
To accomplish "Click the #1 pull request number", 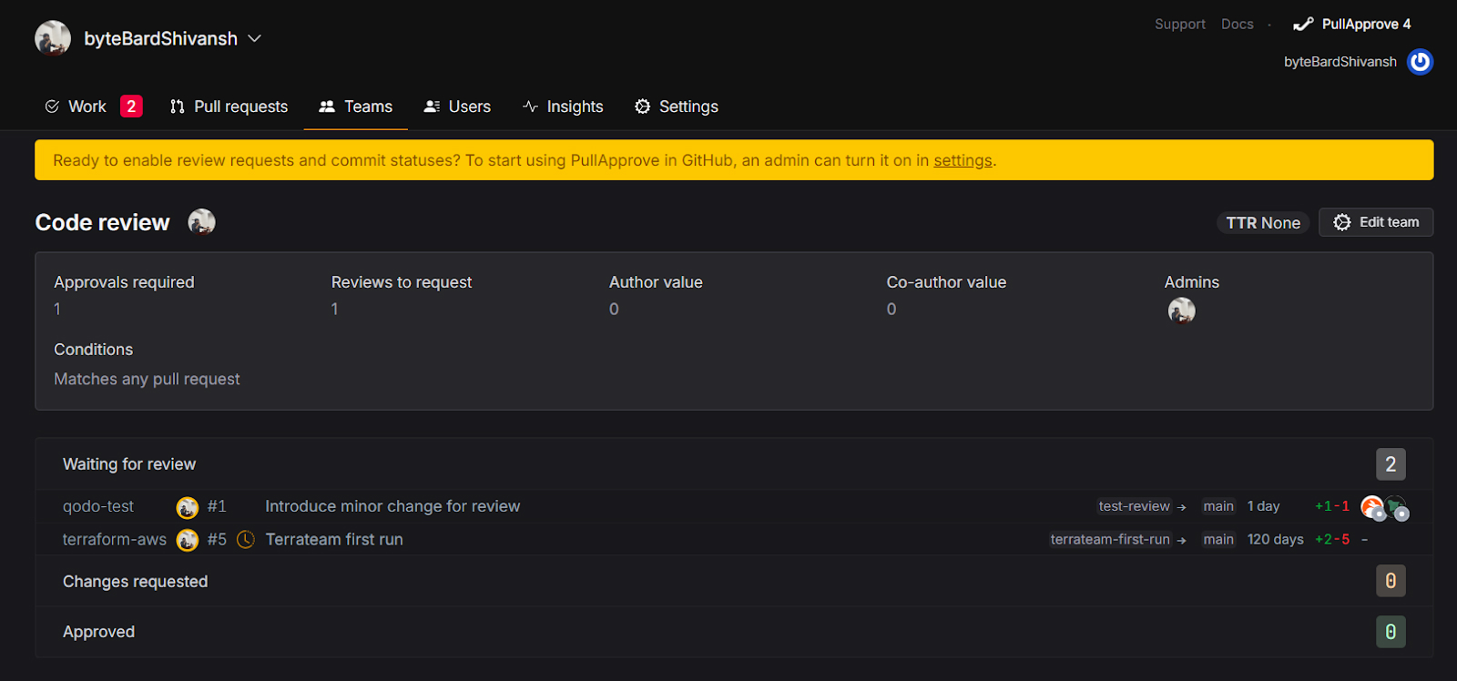I will [217, 506].
